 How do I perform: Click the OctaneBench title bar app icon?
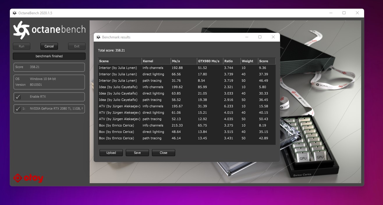tap(15, 13)
